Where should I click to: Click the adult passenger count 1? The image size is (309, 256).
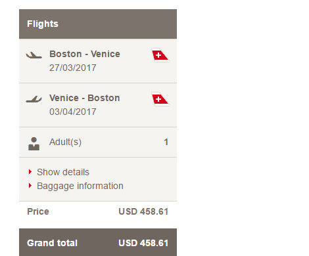click(x=166, y=142)
